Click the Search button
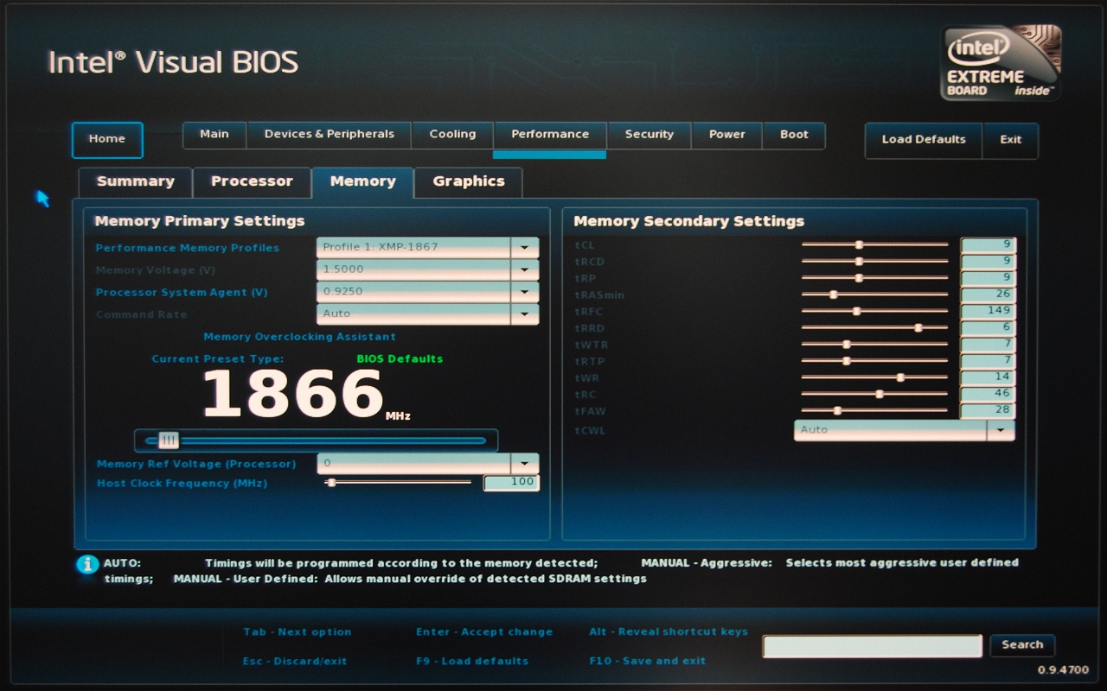The height and width of the screenshot is (691, 1107). click(x=1022, y=645)
